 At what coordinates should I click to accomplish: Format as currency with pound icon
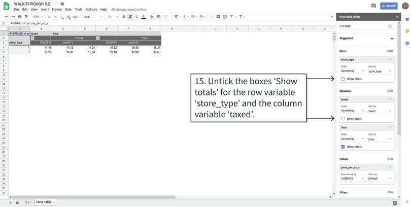coord(49,17)
